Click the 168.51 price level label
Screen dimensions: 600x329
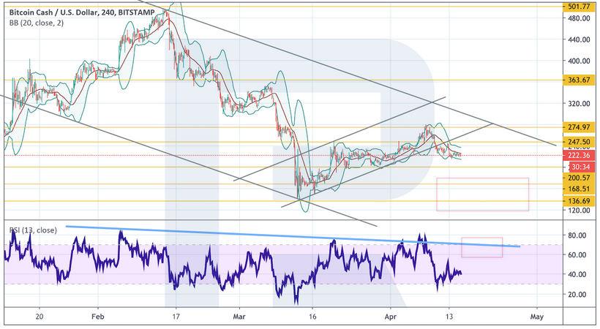click(x=579, y=189)
